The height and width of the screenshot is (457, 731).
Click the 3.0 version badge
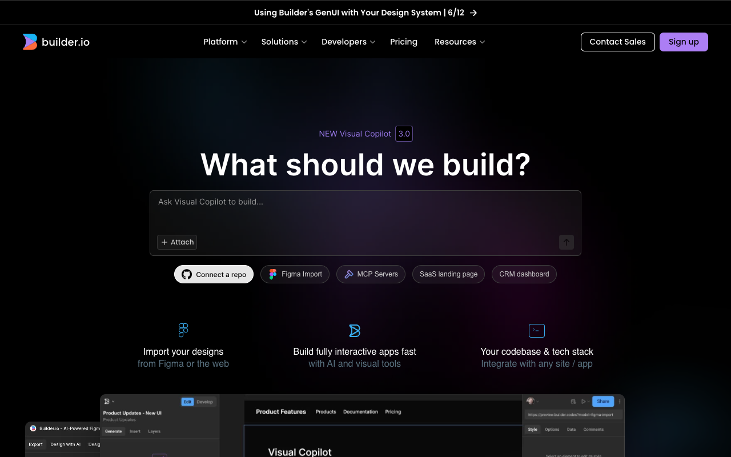404,134
